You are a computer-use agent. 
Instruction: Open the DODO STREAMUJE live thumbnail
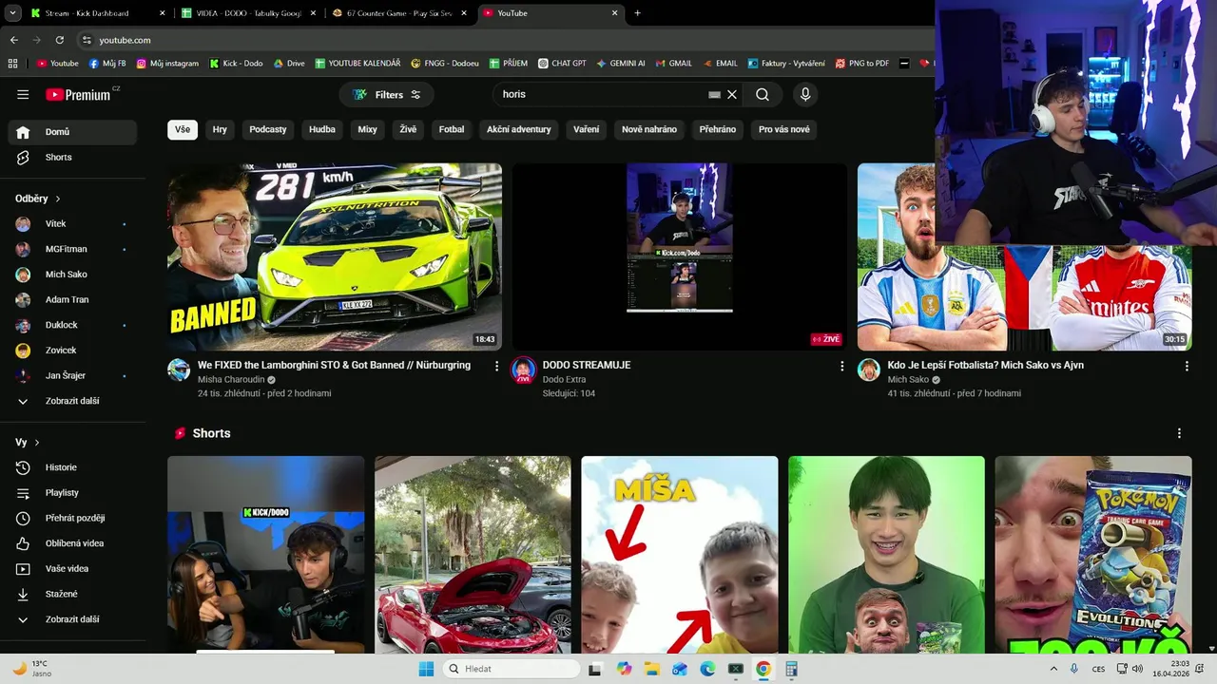click(680, 256)
